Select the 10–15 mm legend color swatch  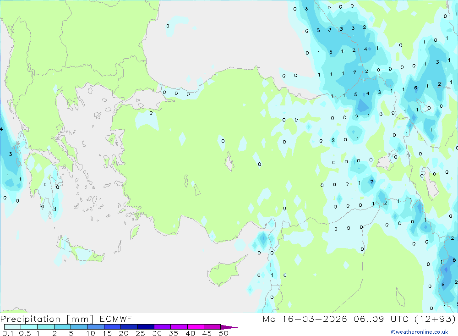click(96, 327)
